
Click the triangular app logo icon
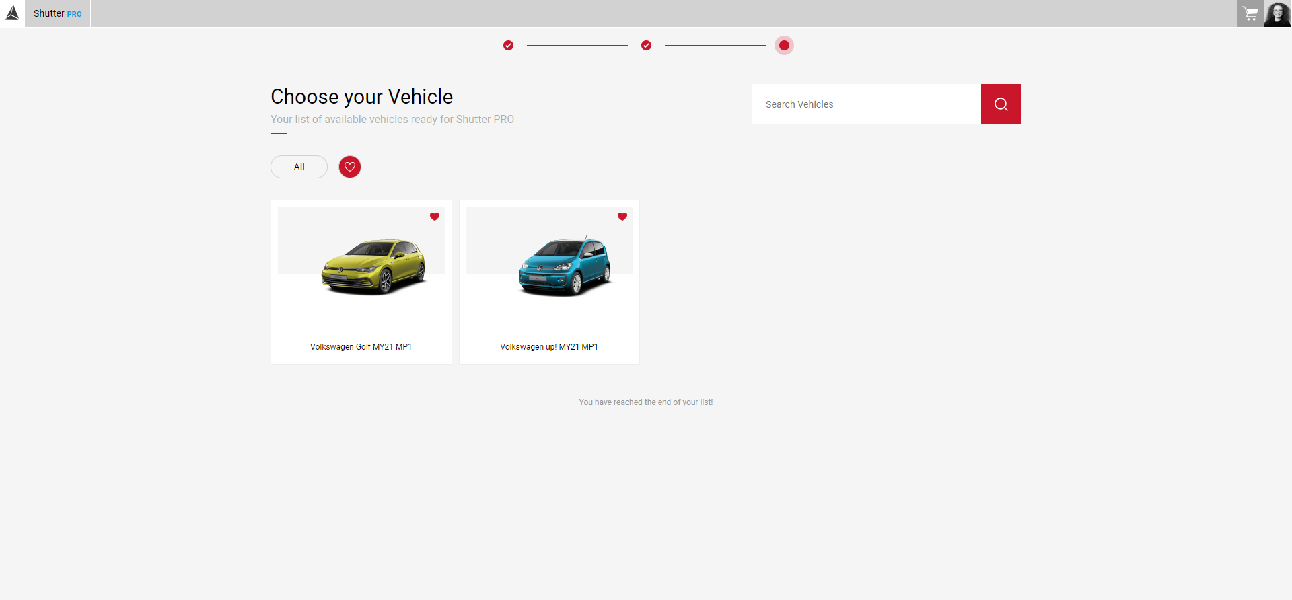(12, 13)
